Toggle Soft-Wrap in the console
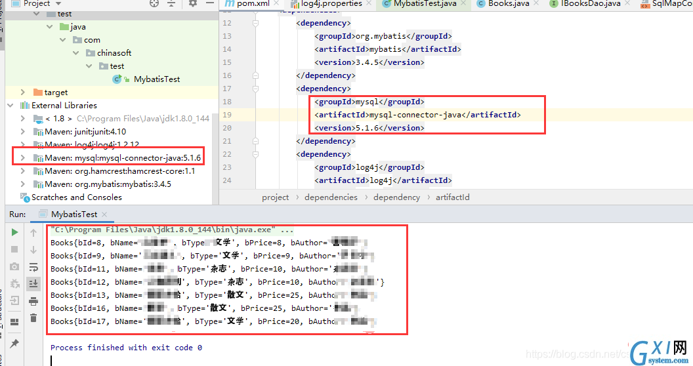 pos(33,267)
